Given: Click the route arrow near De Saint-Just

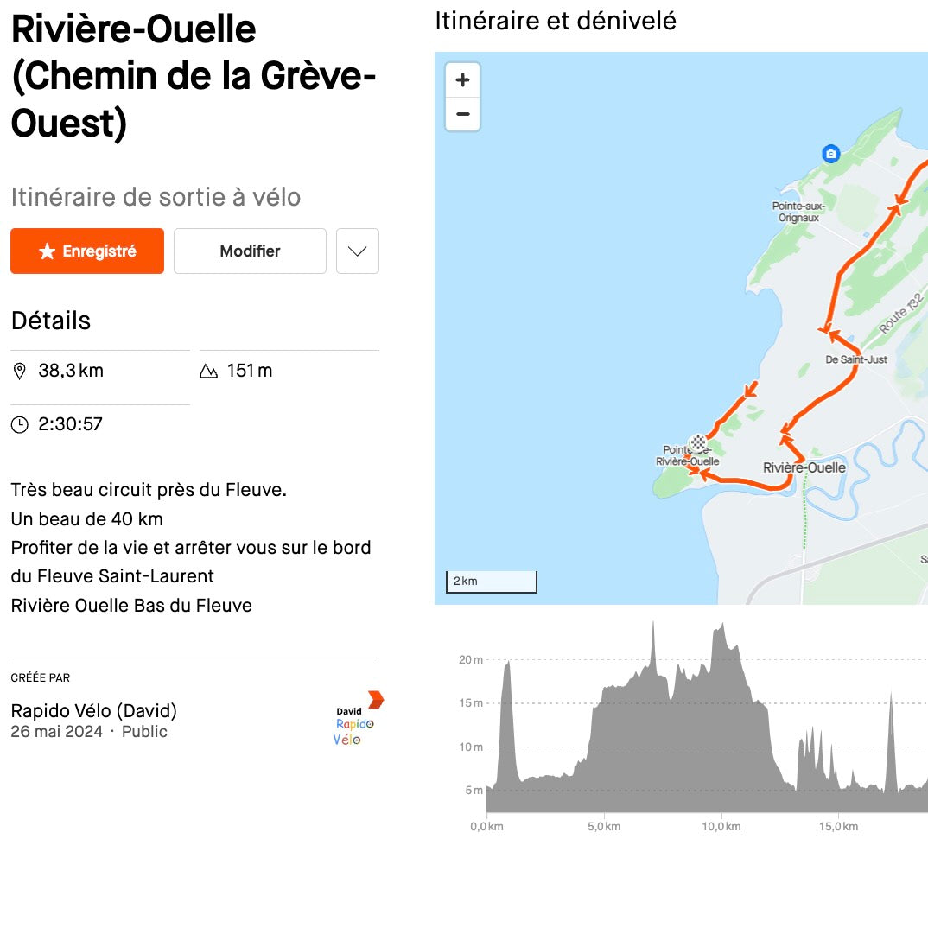Looking at the screenshot, I should point(829,329).
